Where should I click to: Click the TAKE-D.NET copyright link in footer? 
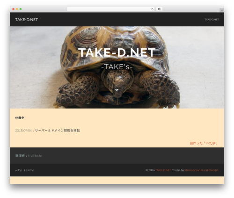click(163, 170)
